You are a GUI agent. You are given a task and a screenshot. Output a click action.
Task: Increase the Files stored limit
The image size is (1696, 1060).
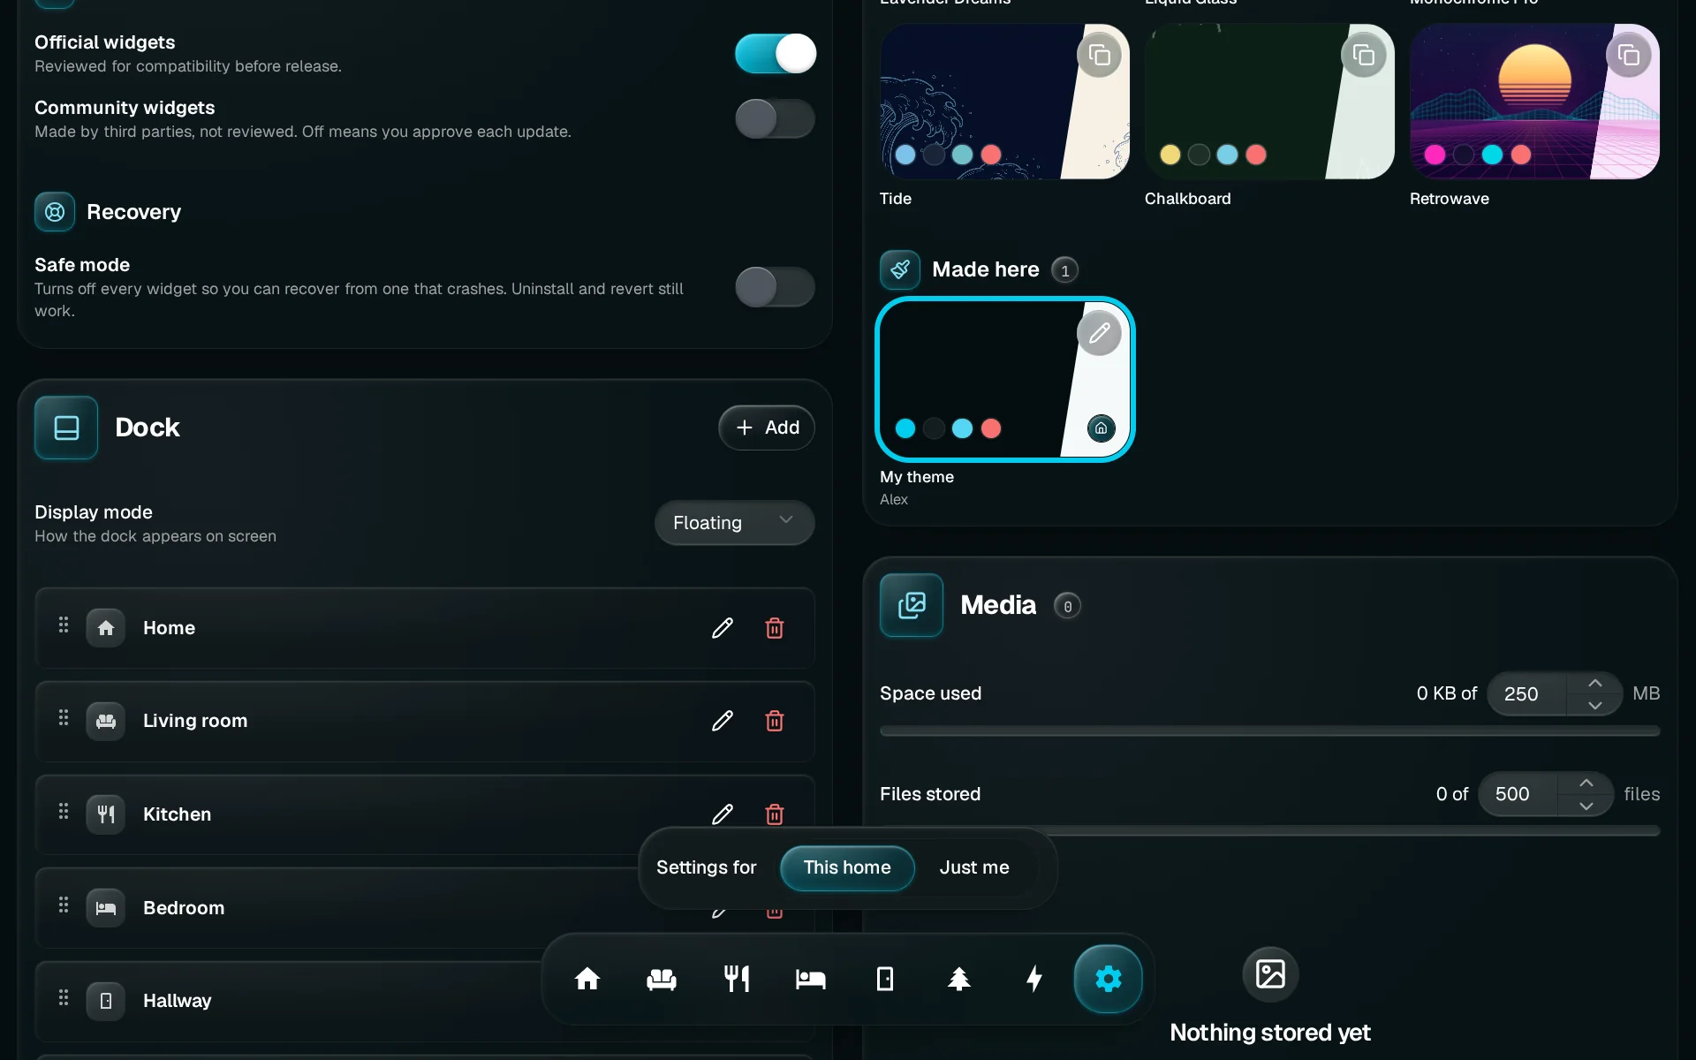1586,784
